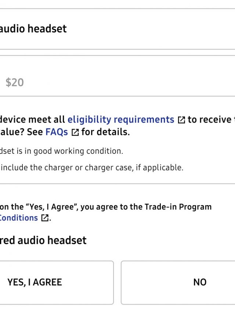Image resolution: width=235 pixels, height=313 pixels.
Task: Click external-link icon next to FAQs
Action: (75, 132)
